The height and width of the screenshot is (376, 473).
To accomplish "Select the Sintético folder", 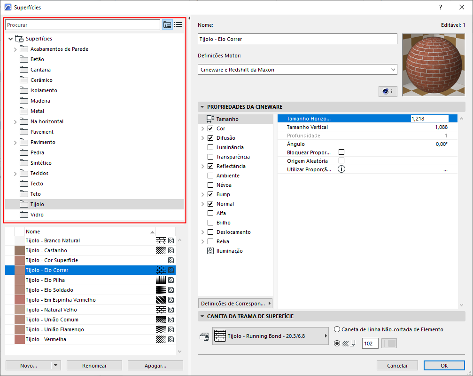I will 36,163.
